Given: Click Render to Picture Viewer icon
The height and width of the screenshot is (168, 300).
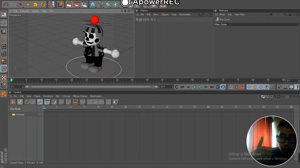Looking at the screenshot, I should [x=76, y=4].
